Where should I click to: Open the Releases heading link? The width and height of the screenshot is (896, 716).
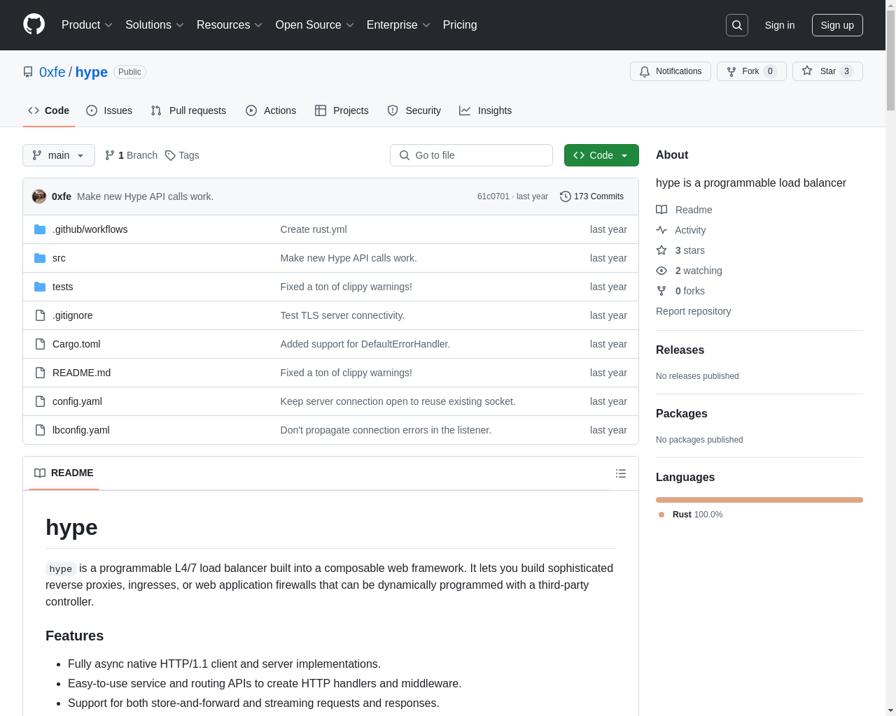680,350
